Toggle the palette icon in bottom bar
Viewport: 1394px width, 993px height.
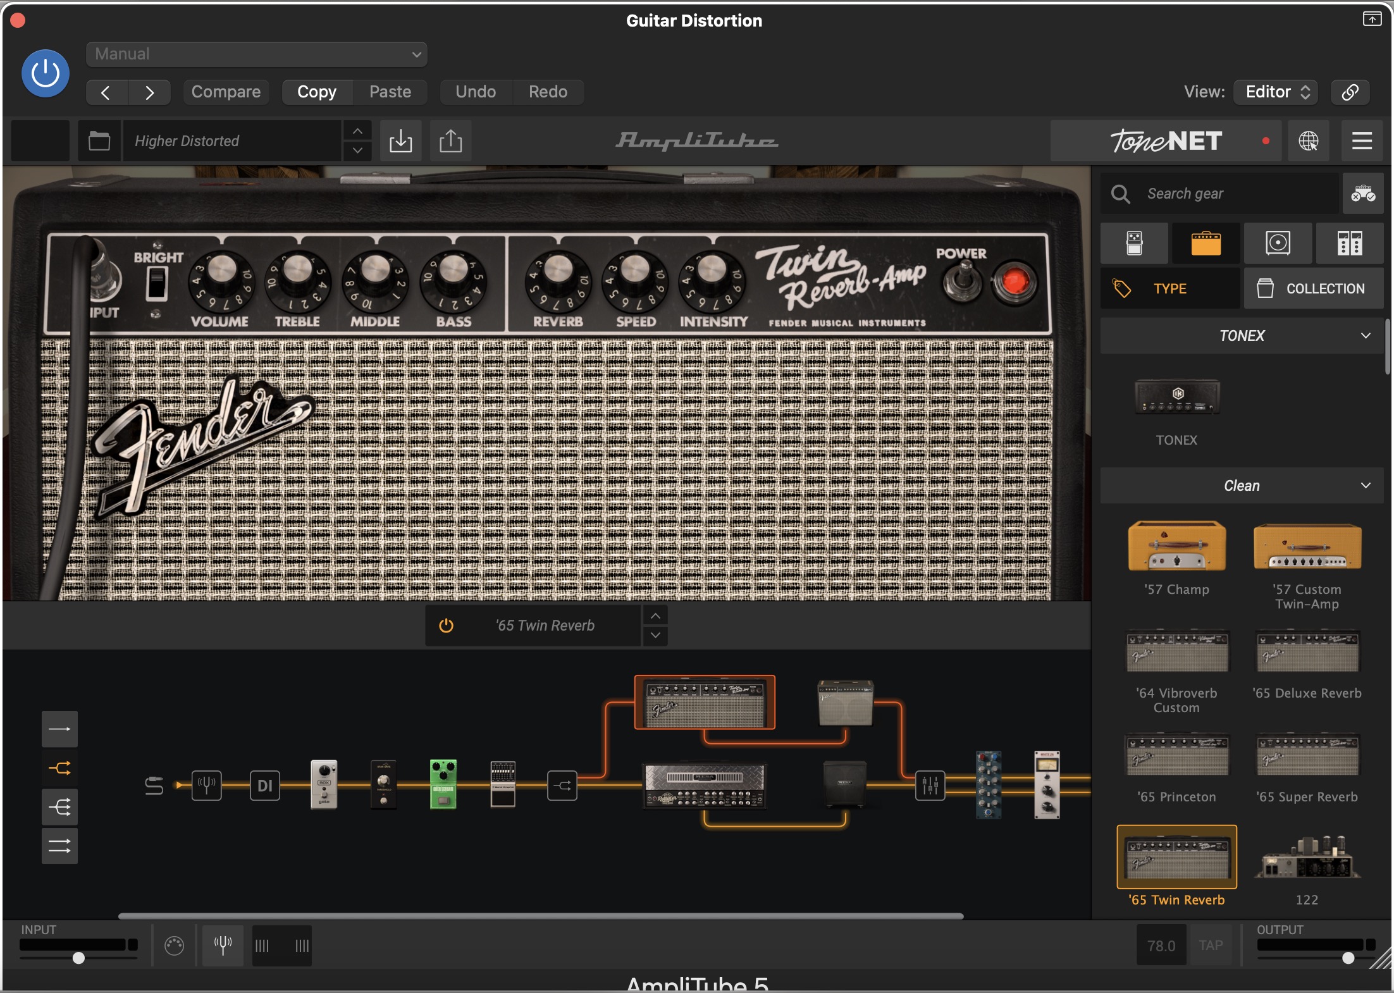[174, 946]
